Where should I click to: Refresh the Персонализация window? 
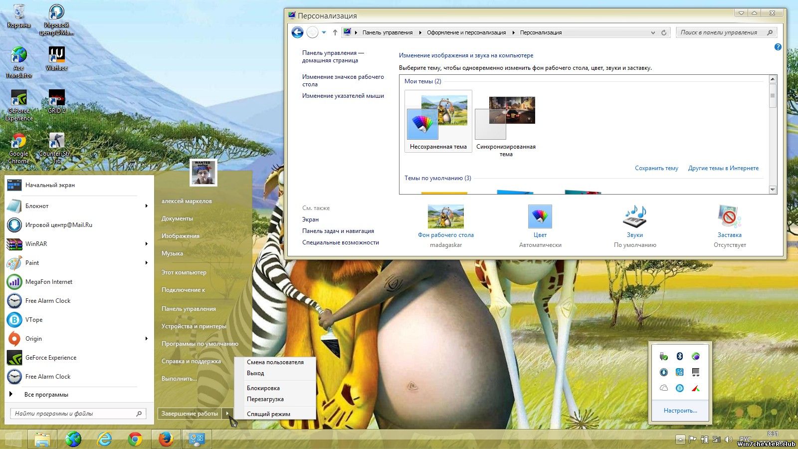pyautogui.click(x=664, y=32)
